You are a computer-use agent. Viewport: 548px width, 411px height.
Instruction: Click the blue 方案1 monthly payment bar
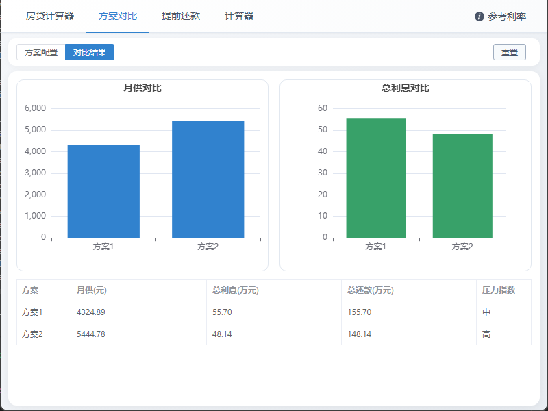coord(103,191)
